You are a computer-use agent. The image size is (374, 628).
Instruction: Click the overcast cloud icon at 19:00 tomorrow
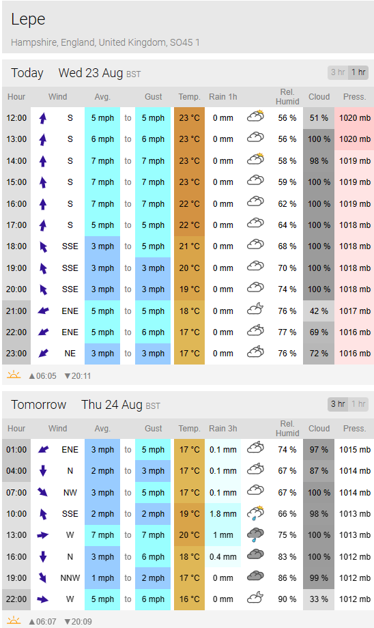click(255, 577)
